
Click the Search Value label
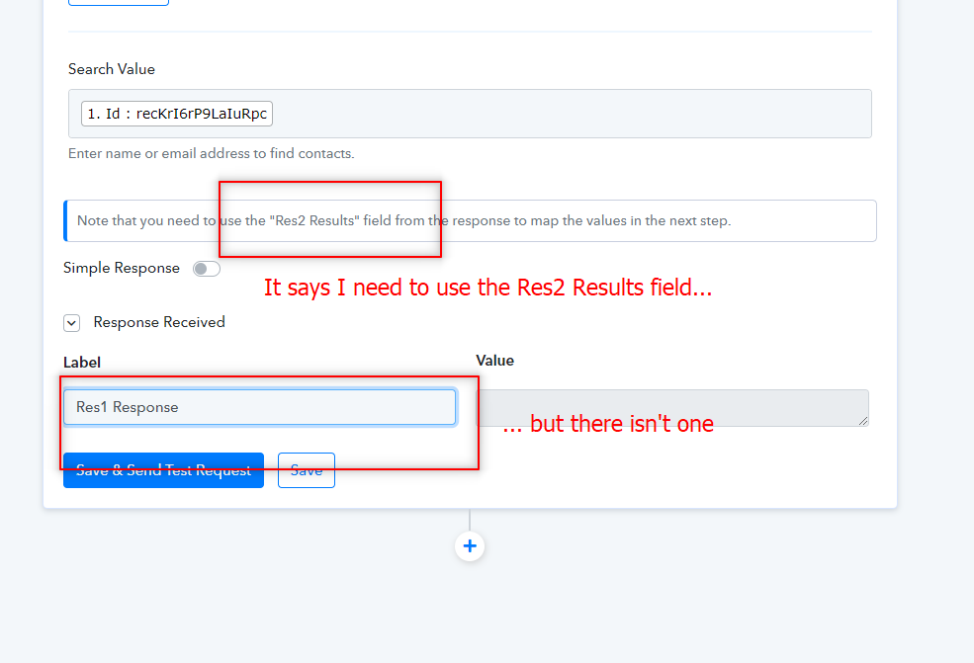pos(112,69)
